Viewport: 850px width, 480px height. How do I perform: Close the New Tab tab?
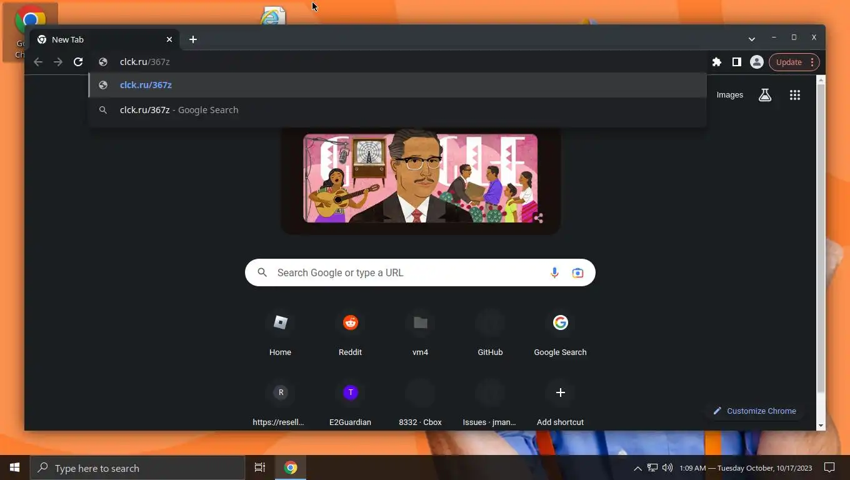tap(169, 39)
